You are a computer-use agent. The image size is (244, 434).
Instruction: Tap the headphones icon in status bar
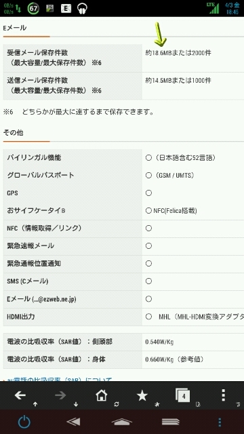coord(82,9)
